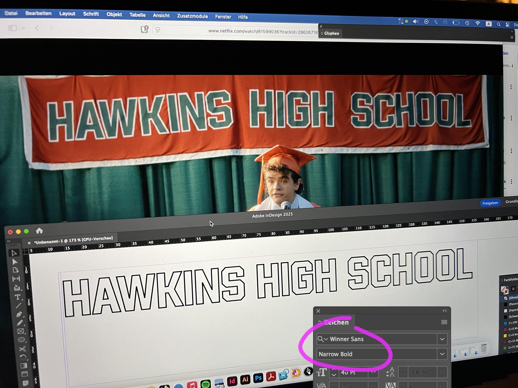
Task: Collapse the Zeichen panel with double arrows
Action: [x=445, y=311]
